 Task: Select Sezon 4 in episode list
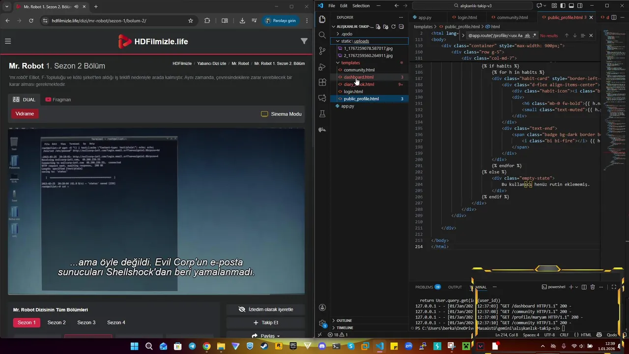[116, 323]
